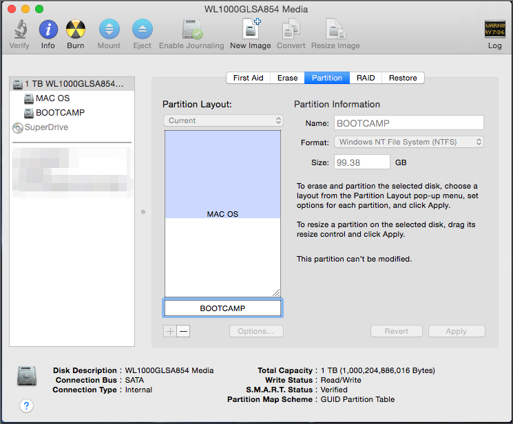The image size is (513, 424).
Task: Click the remove partition minus button
Action: click(183, 331)
